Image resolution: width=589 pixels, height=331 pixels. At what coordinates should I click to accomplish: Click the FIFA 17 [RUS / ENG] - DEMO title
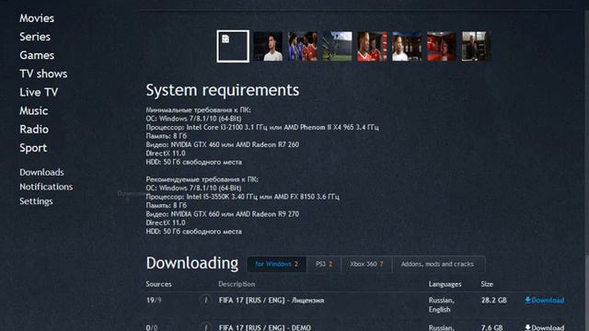[265, 327]
